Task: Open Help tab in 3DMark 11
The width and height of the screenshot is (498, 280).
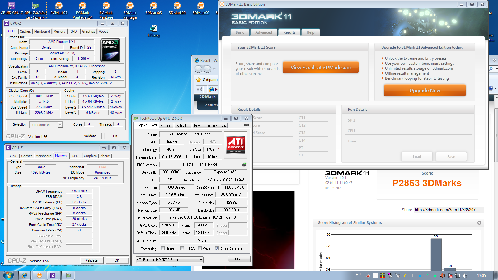Action: (x=310, y=32)
